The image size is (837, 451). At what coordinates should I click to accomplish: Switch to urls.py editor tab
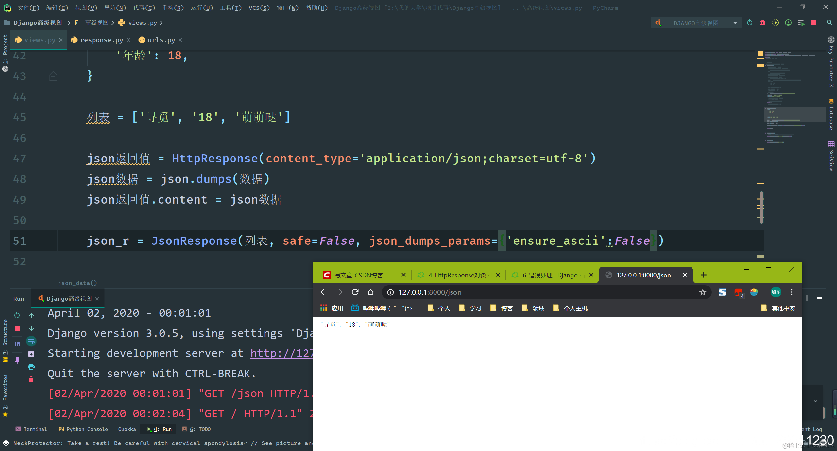click(x=161, y=40)
